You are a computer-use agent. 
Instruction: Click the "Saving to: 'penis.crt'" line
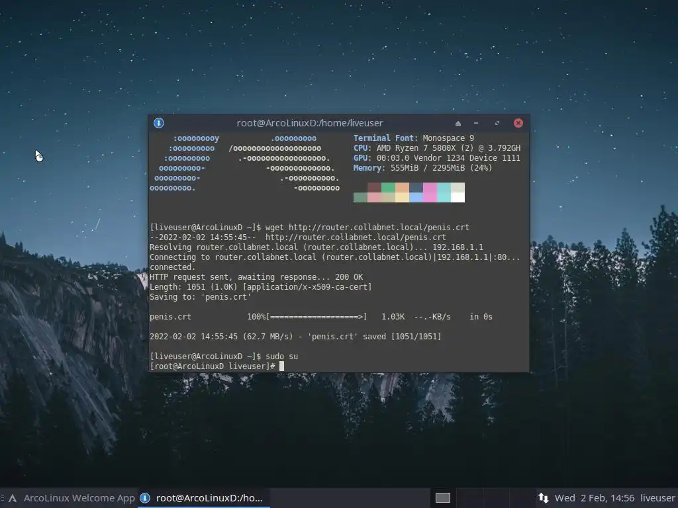pyautogui.click(x=200, y=297)
